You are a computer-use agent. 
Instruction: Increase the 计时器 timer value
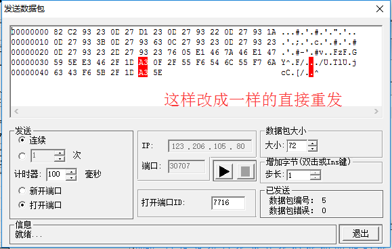(x=72, y=172)
